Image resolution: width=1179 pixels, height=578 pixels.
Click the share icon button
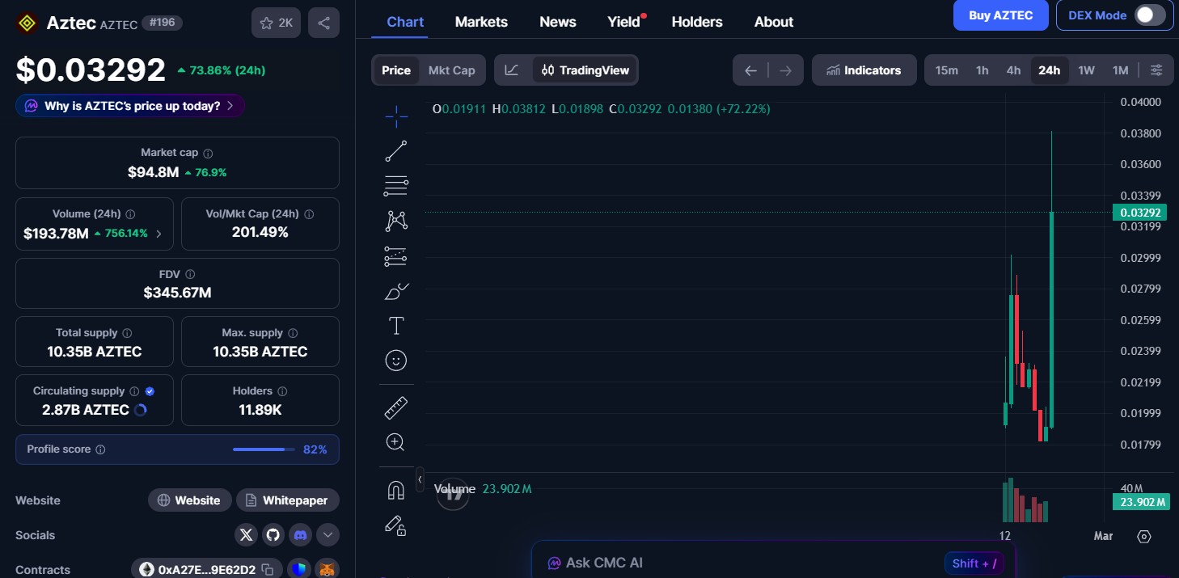coord(323,23)
